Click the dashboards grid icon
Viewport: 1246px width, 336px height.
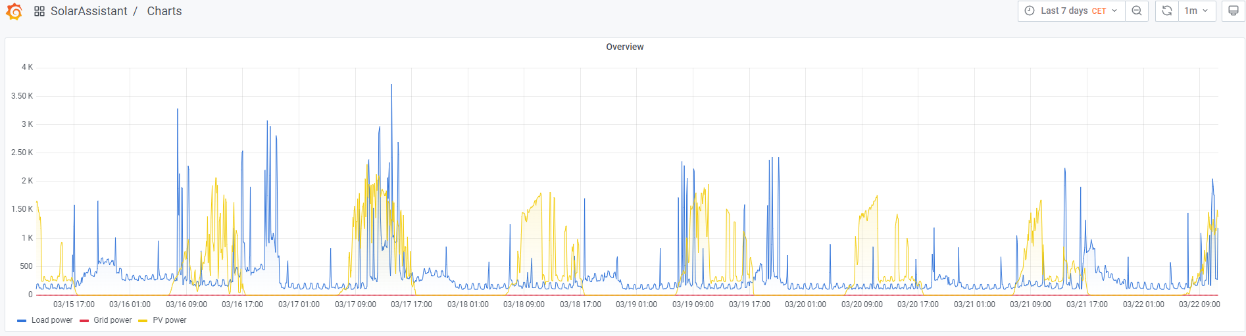pyautogui.click(x=39, y=11)
